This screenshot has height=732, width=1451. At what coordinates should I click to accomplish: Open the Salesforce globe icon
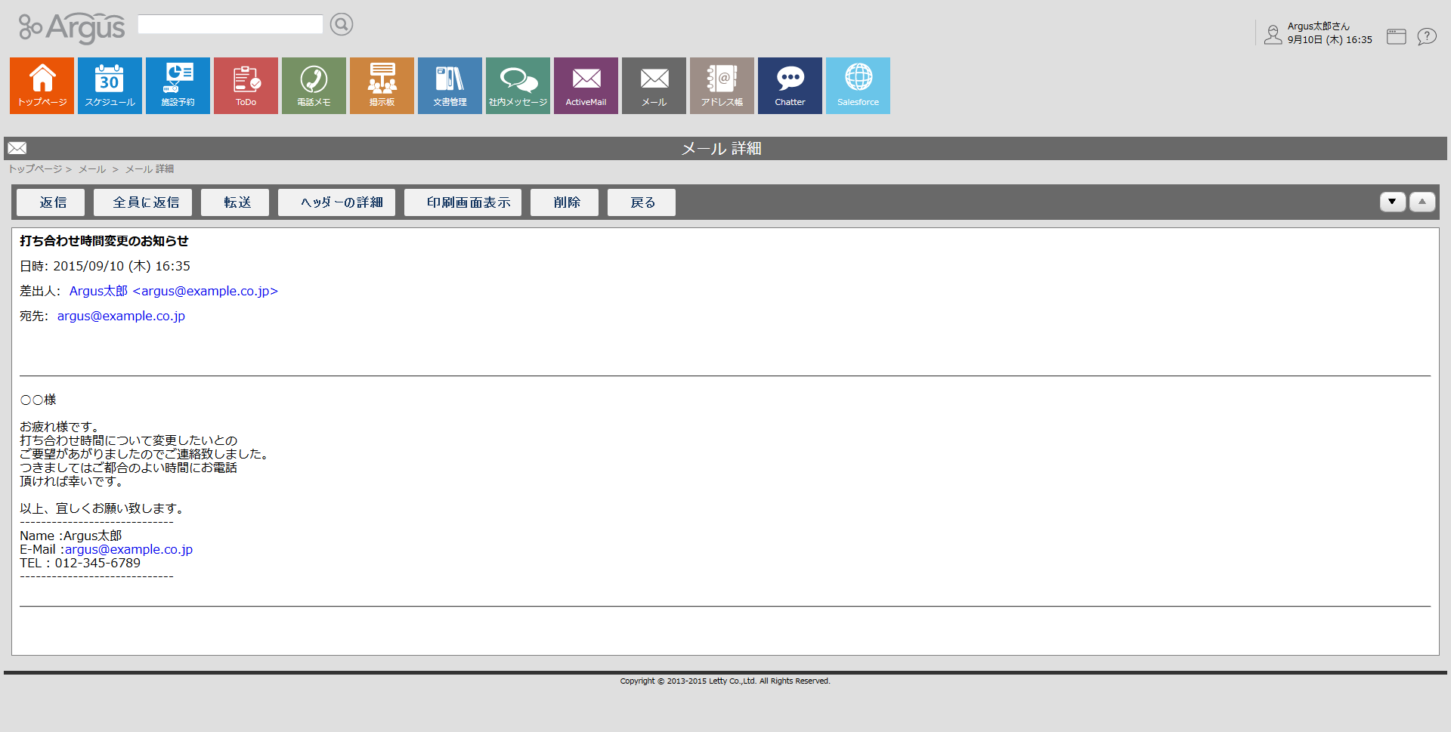(x=858, y=85)
